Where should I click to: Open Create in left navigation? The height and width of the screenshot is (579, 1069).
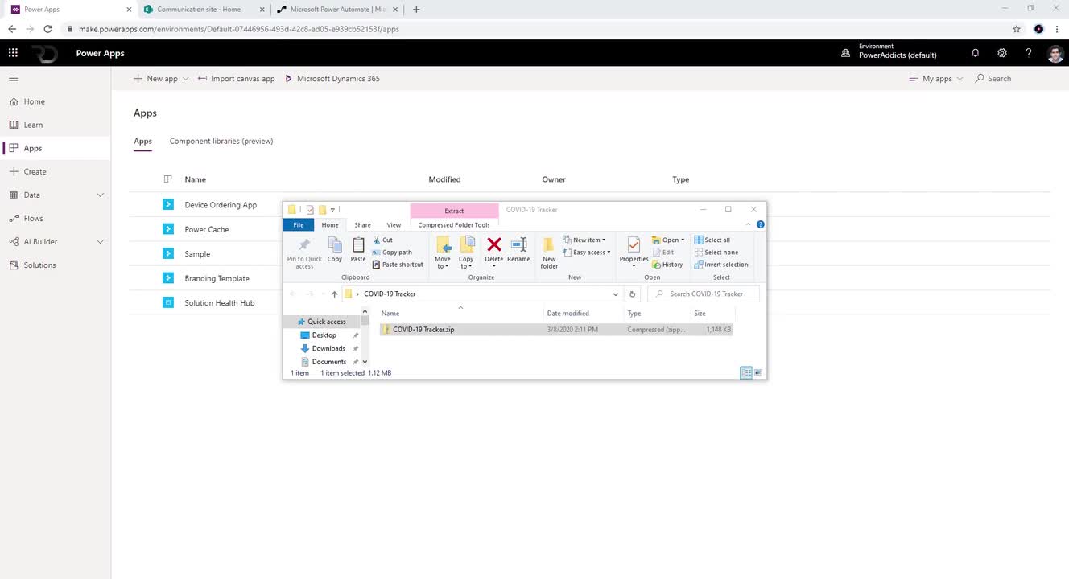[35, 171]
